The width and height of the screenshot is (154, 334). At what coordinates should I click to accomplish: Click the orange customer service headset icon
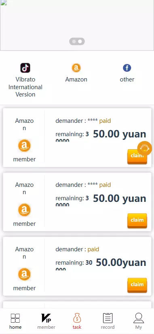pos(145,148)
